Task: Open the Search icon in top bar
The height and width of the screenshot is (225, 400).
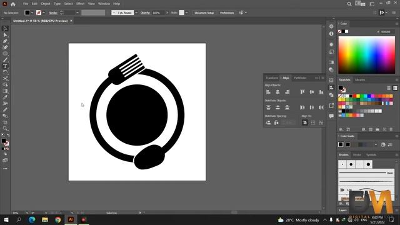Action: pos(349,4)
